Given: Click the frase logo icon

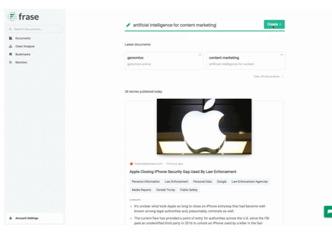Looking at the screenshot, I should pyautogui.click(x=12, y=17).
